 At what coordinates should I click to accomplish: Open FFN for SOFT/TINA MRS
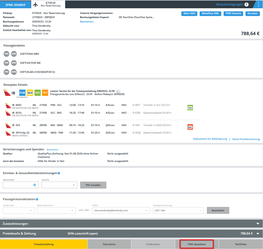click(x=6, y=54)
